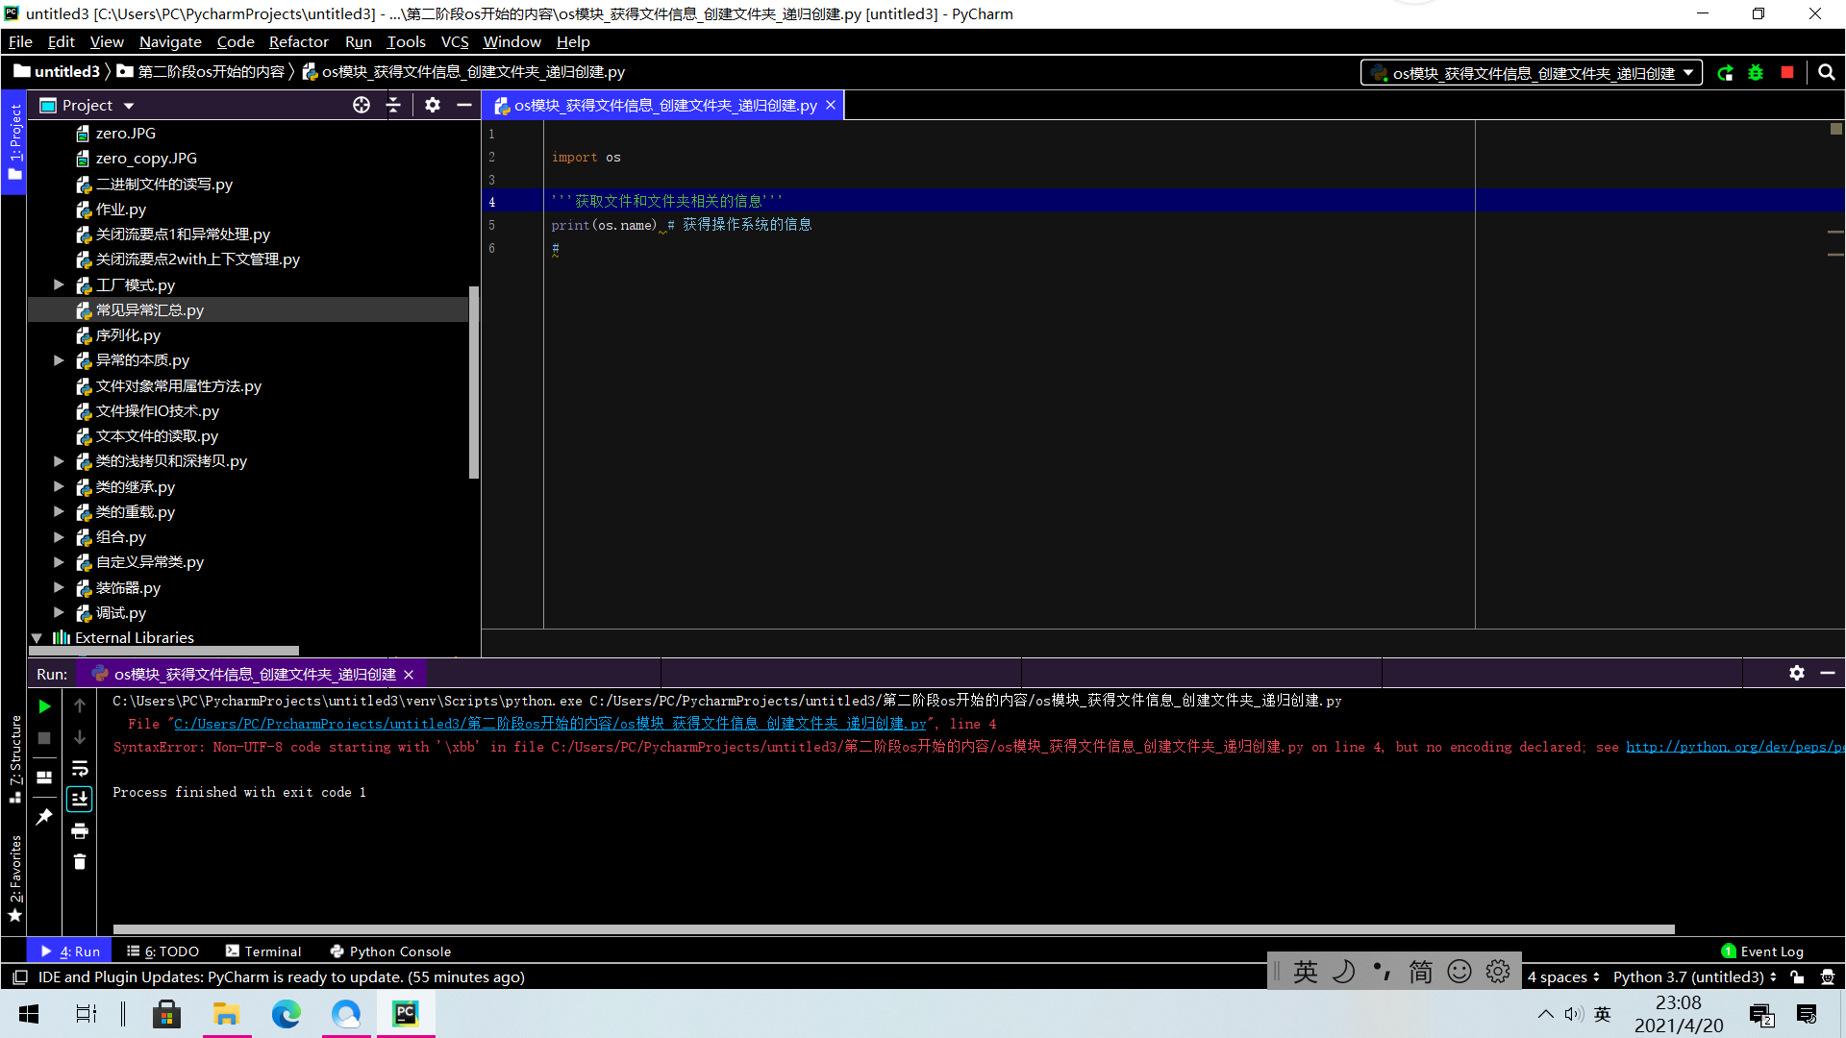Expand 工厂模式.py tree node

59,284
